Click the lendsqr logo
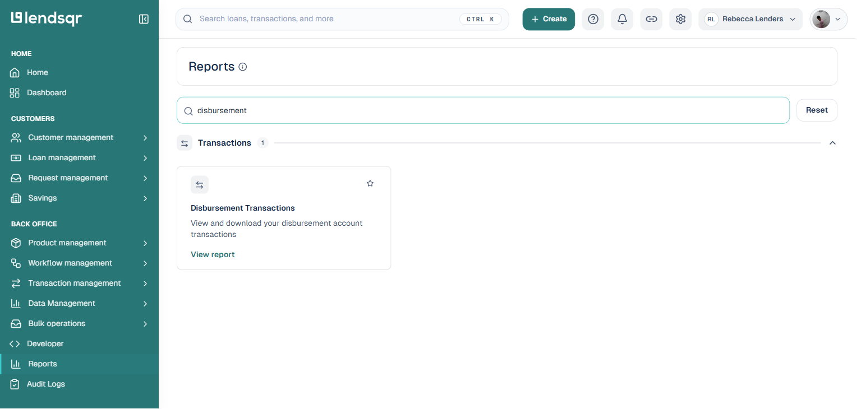This screenshot has height=409, width=861. coord(47,18)
